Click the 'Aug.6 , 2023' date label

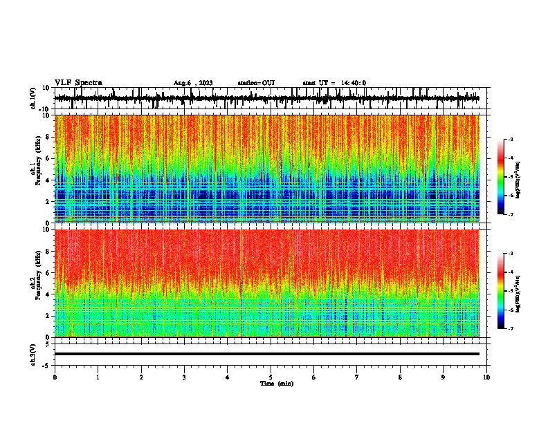pyautogui.click(x=193, y=83)
